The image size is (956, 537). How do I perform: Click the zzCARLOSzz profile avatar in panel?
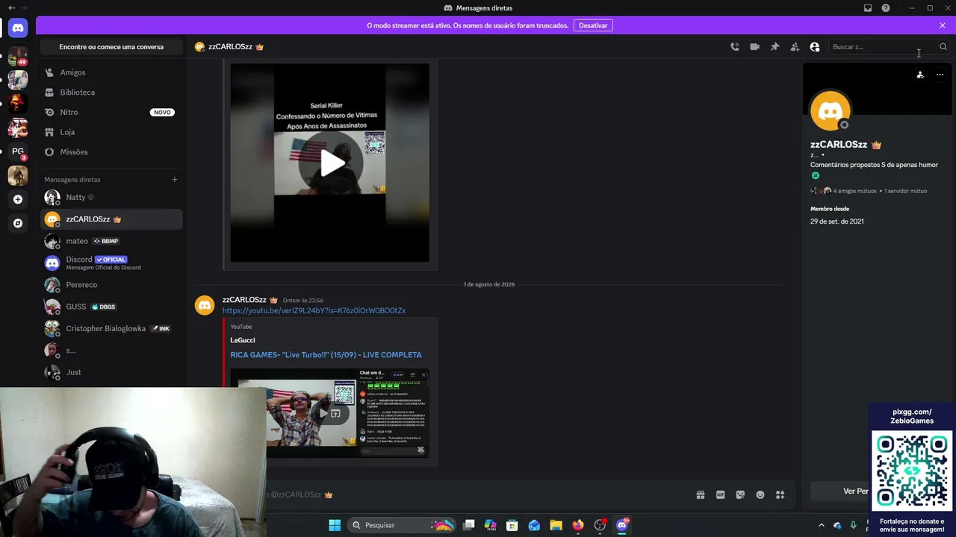831,111
